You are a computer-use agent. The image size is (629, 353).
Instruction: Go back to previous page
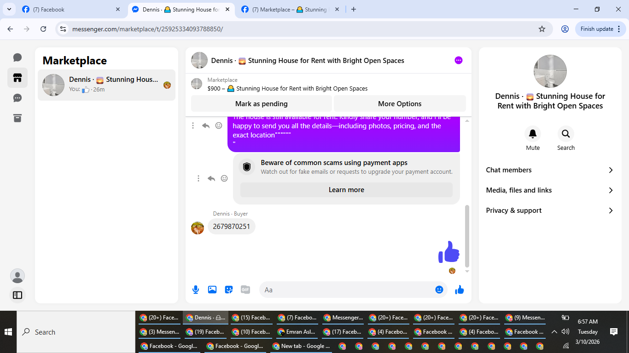[x=10, y=29]
